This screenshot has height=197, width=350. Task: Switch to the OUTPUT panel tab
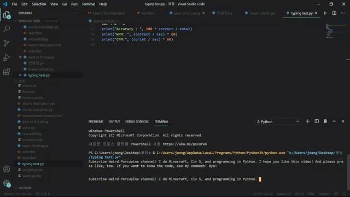[x=114, y=121]
